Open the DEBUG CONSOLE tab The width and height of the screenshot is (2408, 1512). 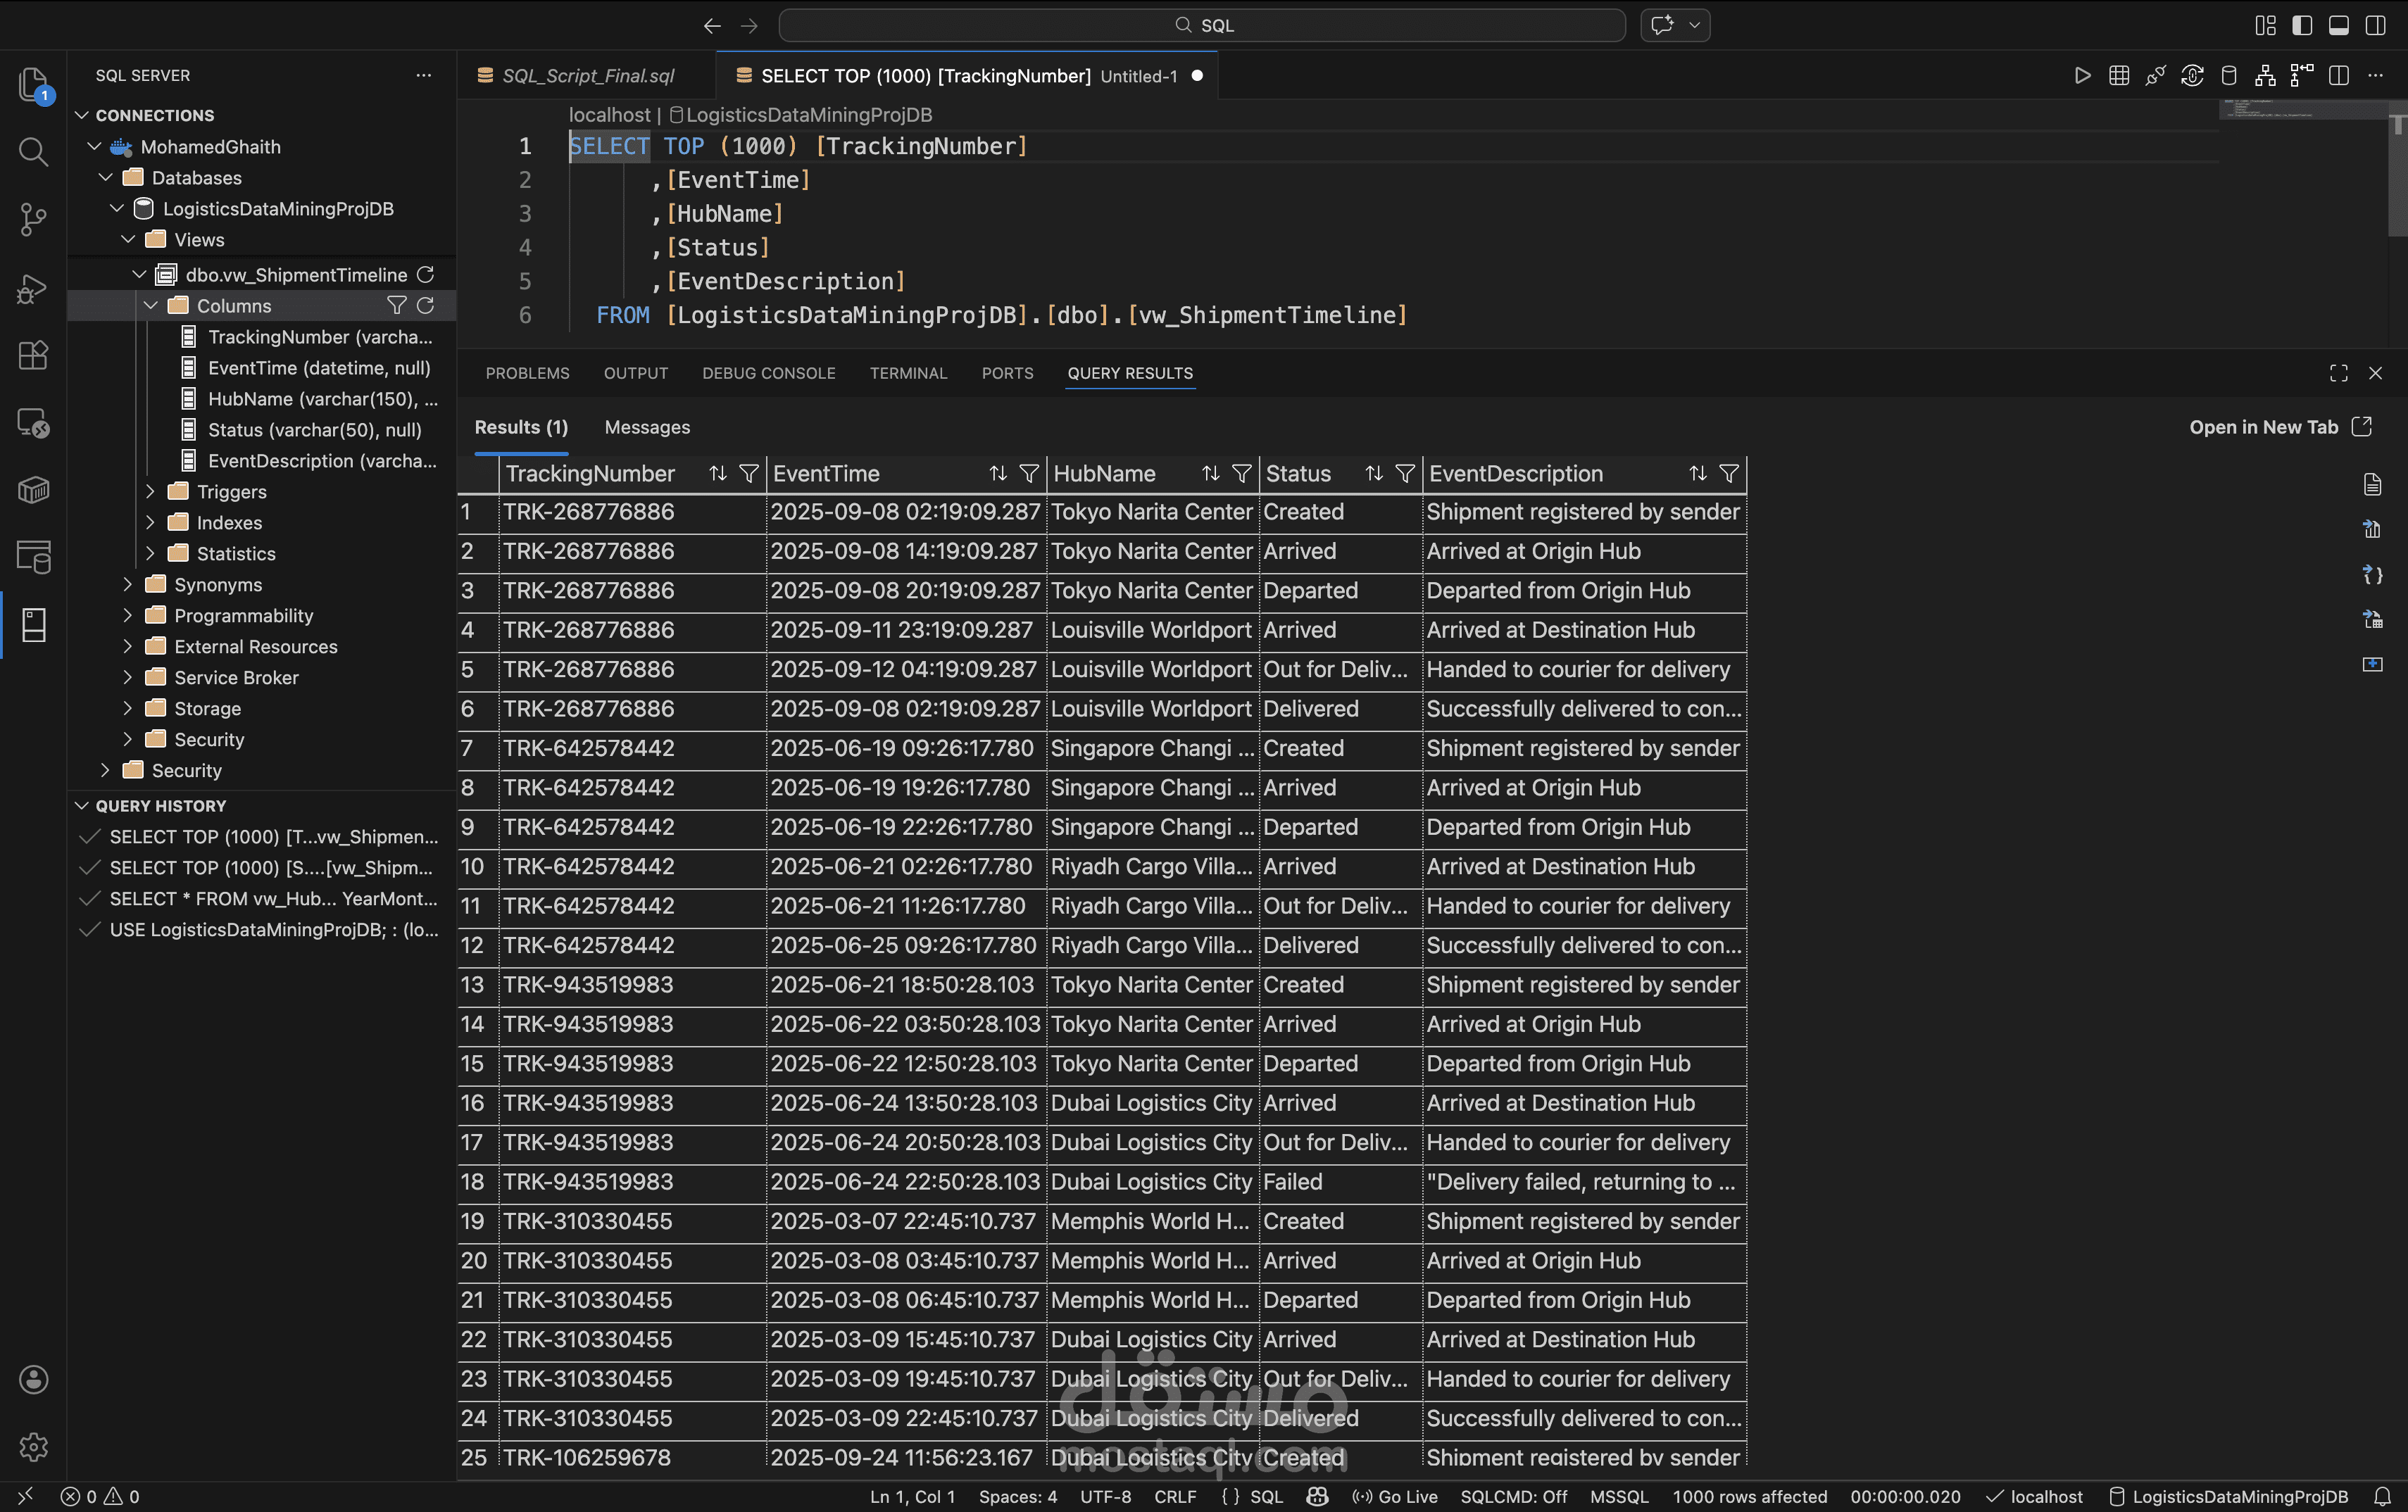pyautogui.click(x=768, y=373)
